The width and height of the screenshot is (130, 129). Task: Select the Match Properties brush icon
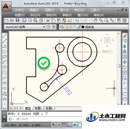point(64,21)
